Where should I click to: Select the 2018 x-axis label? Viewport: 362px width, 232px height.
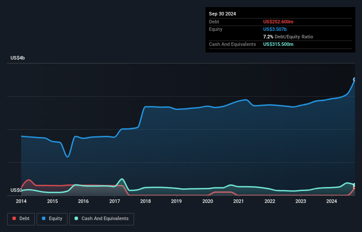pos(146,201)
